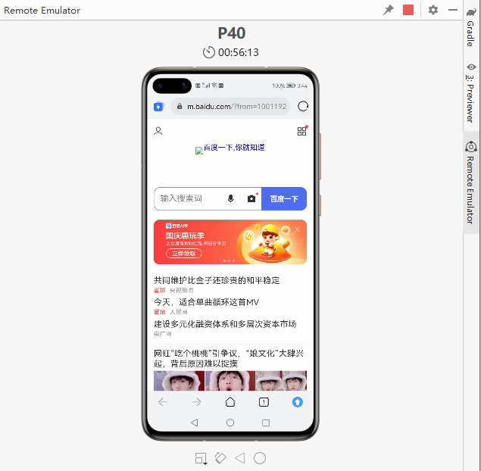Open headline 共同维护比金子还珍贵的和平稳定
The width and height of the screenshot is (481, 471).
217,280
